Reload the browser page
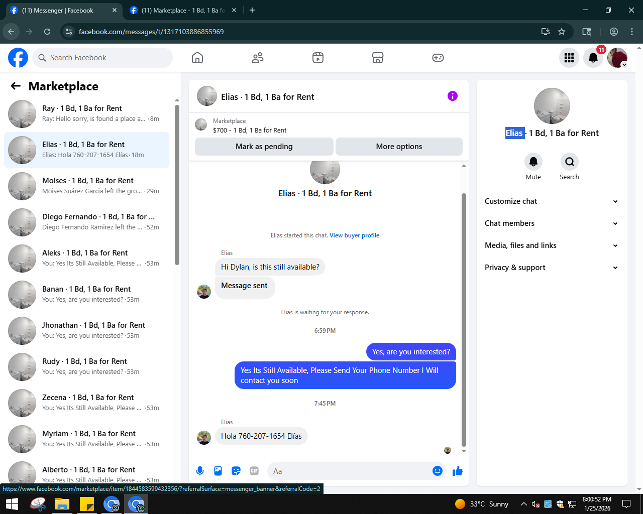643x514 pixels. tap(47, 32)
